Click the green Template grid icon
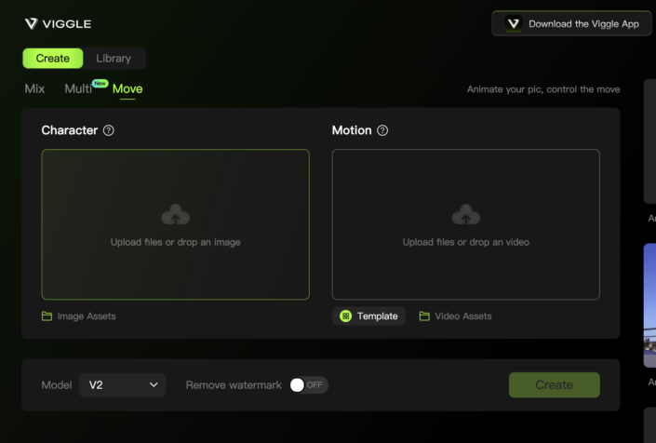 pyautogui.click(x=345, y=316)
